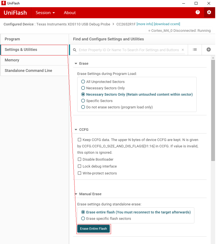The width and height of the screenshot is (216, 244).
Task: Focus the property search input field
Action: click(129, 50)
